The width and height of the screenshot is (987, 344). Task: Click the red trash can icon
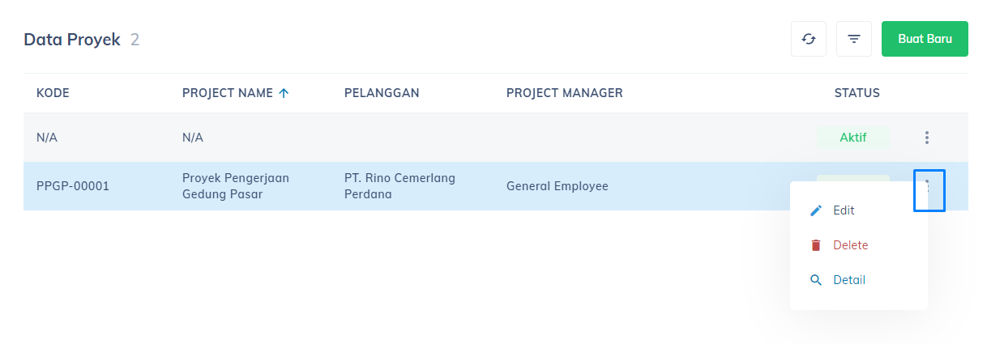(816, 245)
